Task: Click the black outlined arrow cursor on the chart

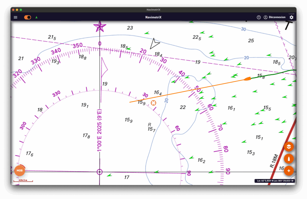Action: click(154, 44)
